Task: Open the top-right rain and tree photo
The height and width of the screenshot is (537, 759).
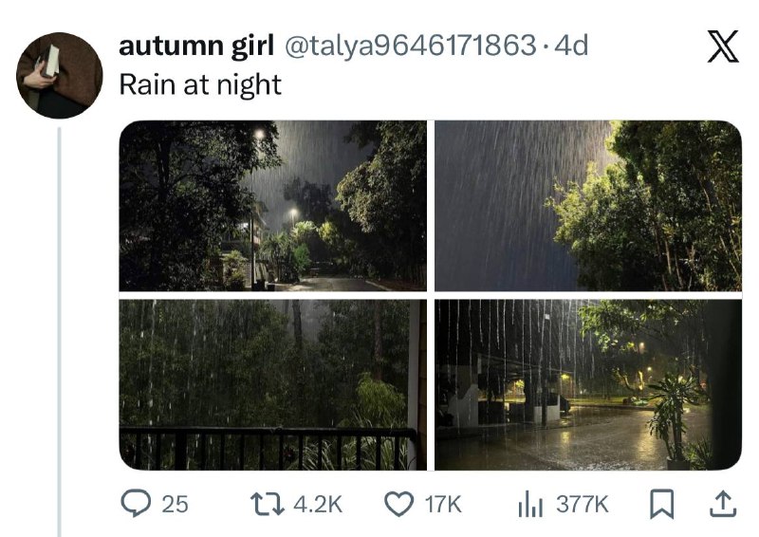Action: point(588,205)
